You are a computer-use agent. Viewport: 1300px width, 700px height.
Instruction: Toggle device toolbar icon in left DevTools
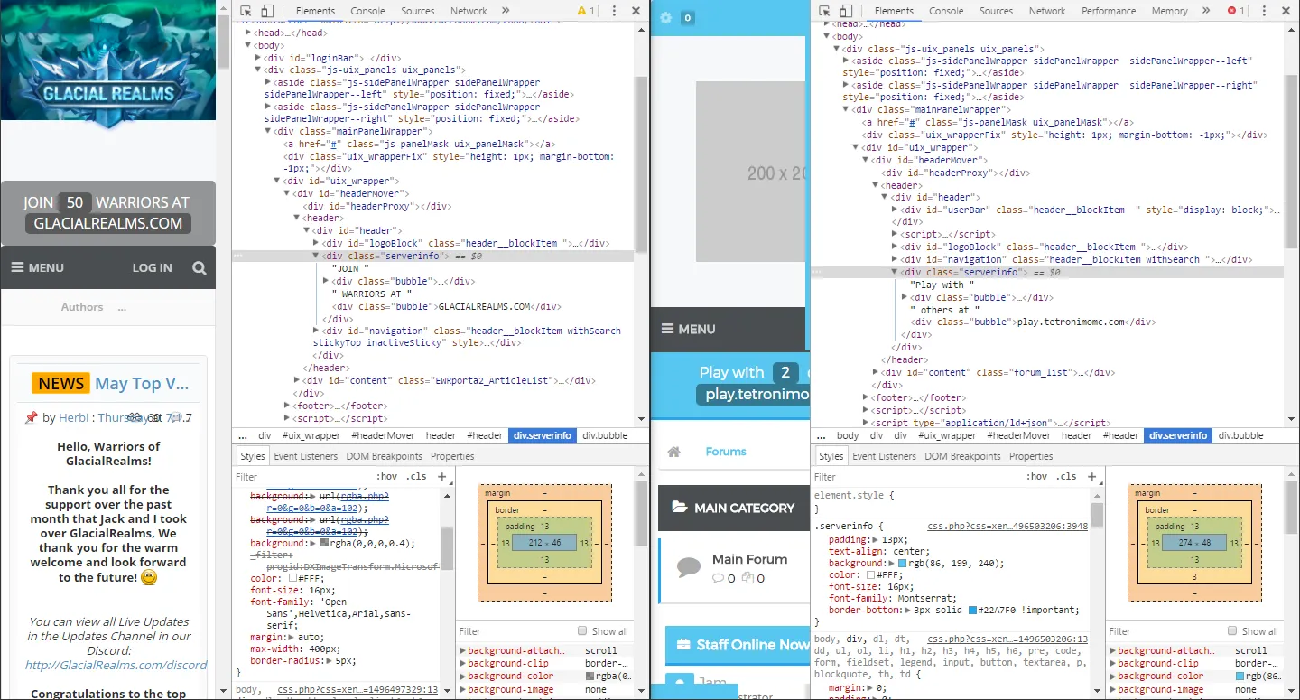[268, 11]
